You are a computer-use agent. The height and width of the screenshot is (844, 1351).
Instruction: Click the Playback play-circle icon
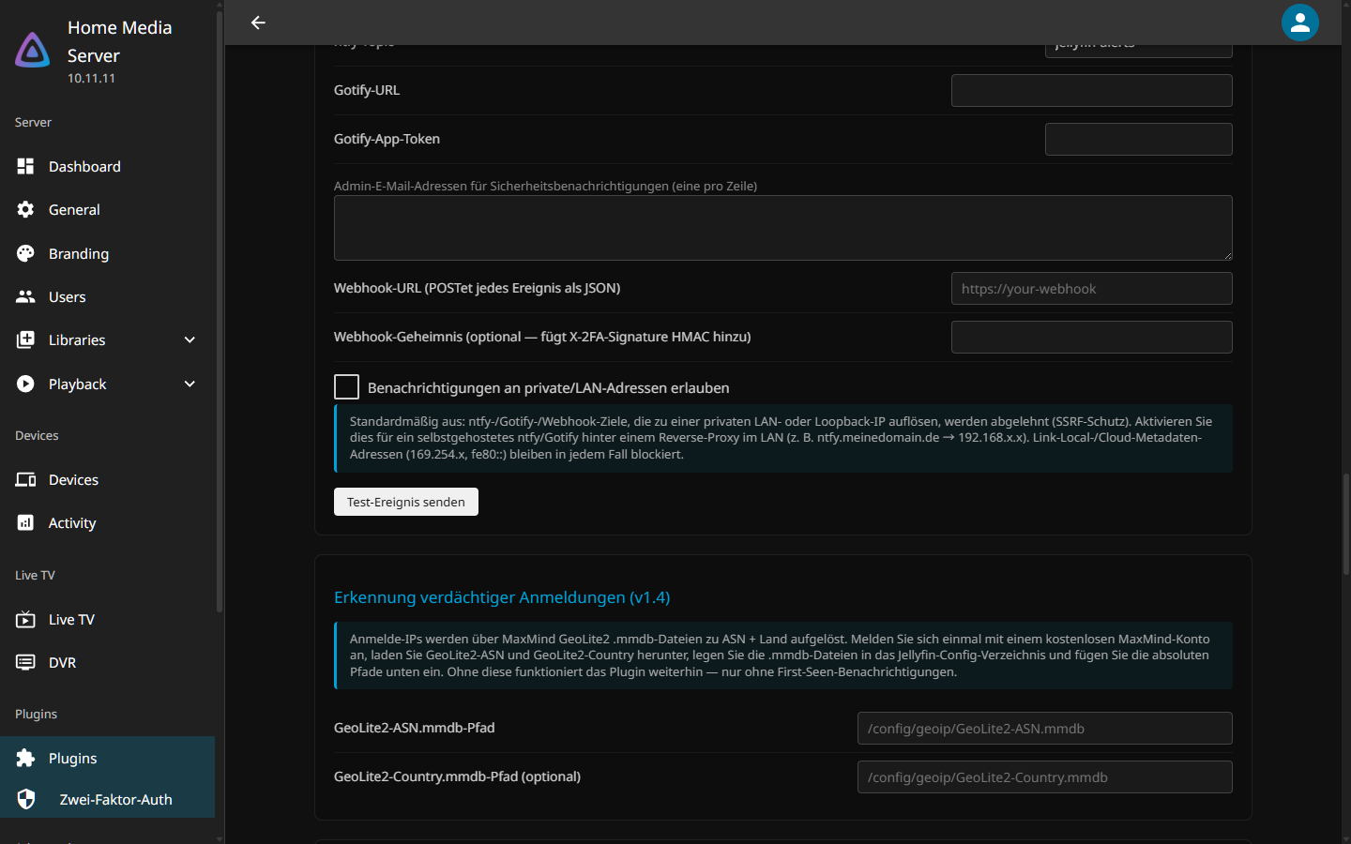(25, 384)
